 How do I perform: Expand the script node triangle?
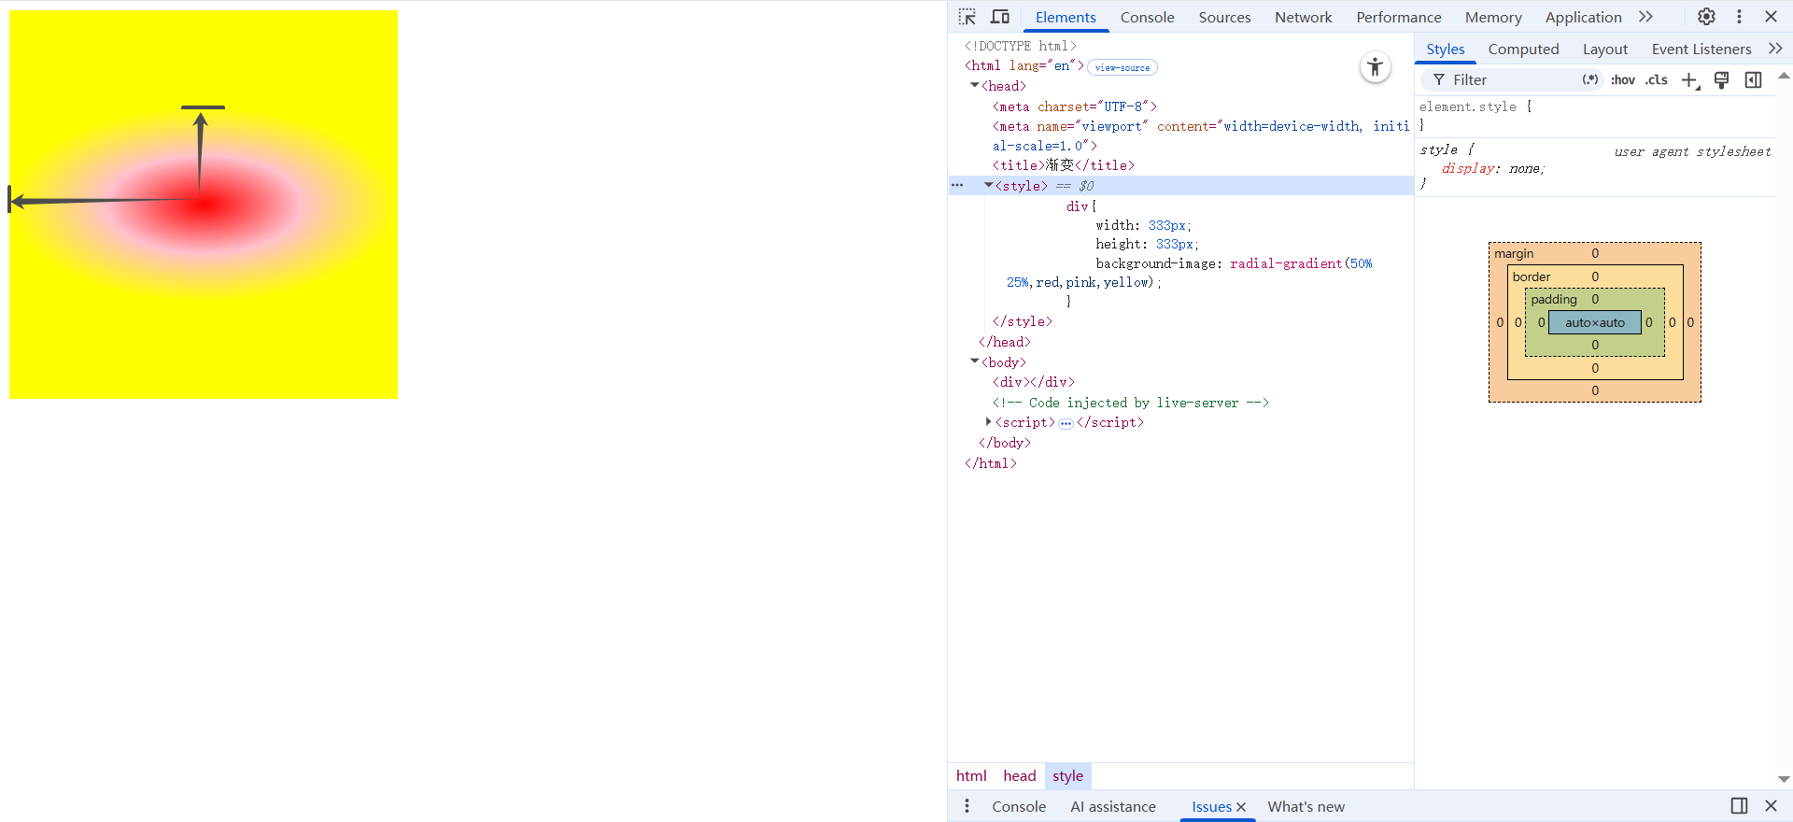coord(988,422)
